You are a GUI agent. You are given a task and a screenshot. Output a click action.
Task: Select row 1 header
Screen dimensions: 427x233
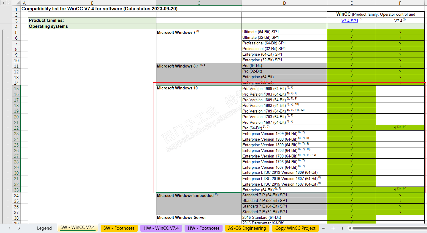click(16, 9)
